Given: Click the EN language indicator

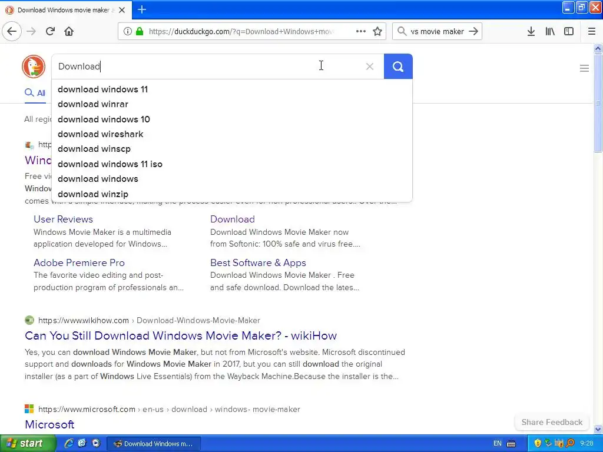Looking at the screenshot, I should pos(497,444).
